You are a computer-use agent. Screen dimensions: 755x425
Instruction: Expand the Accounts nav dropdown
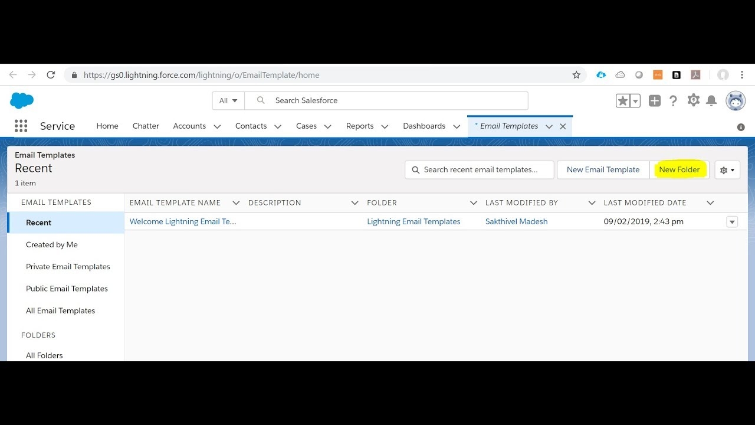click(217, 126)
